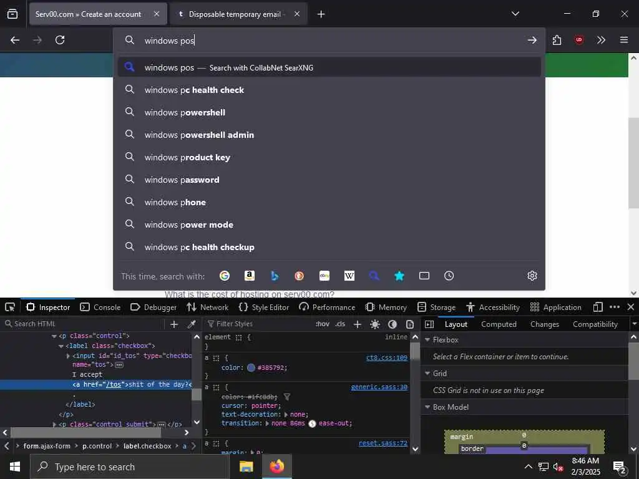Open Firefox View icon in the tab strip
The image size is (639, 479).
pyautogui.click(x=12, y=14)
